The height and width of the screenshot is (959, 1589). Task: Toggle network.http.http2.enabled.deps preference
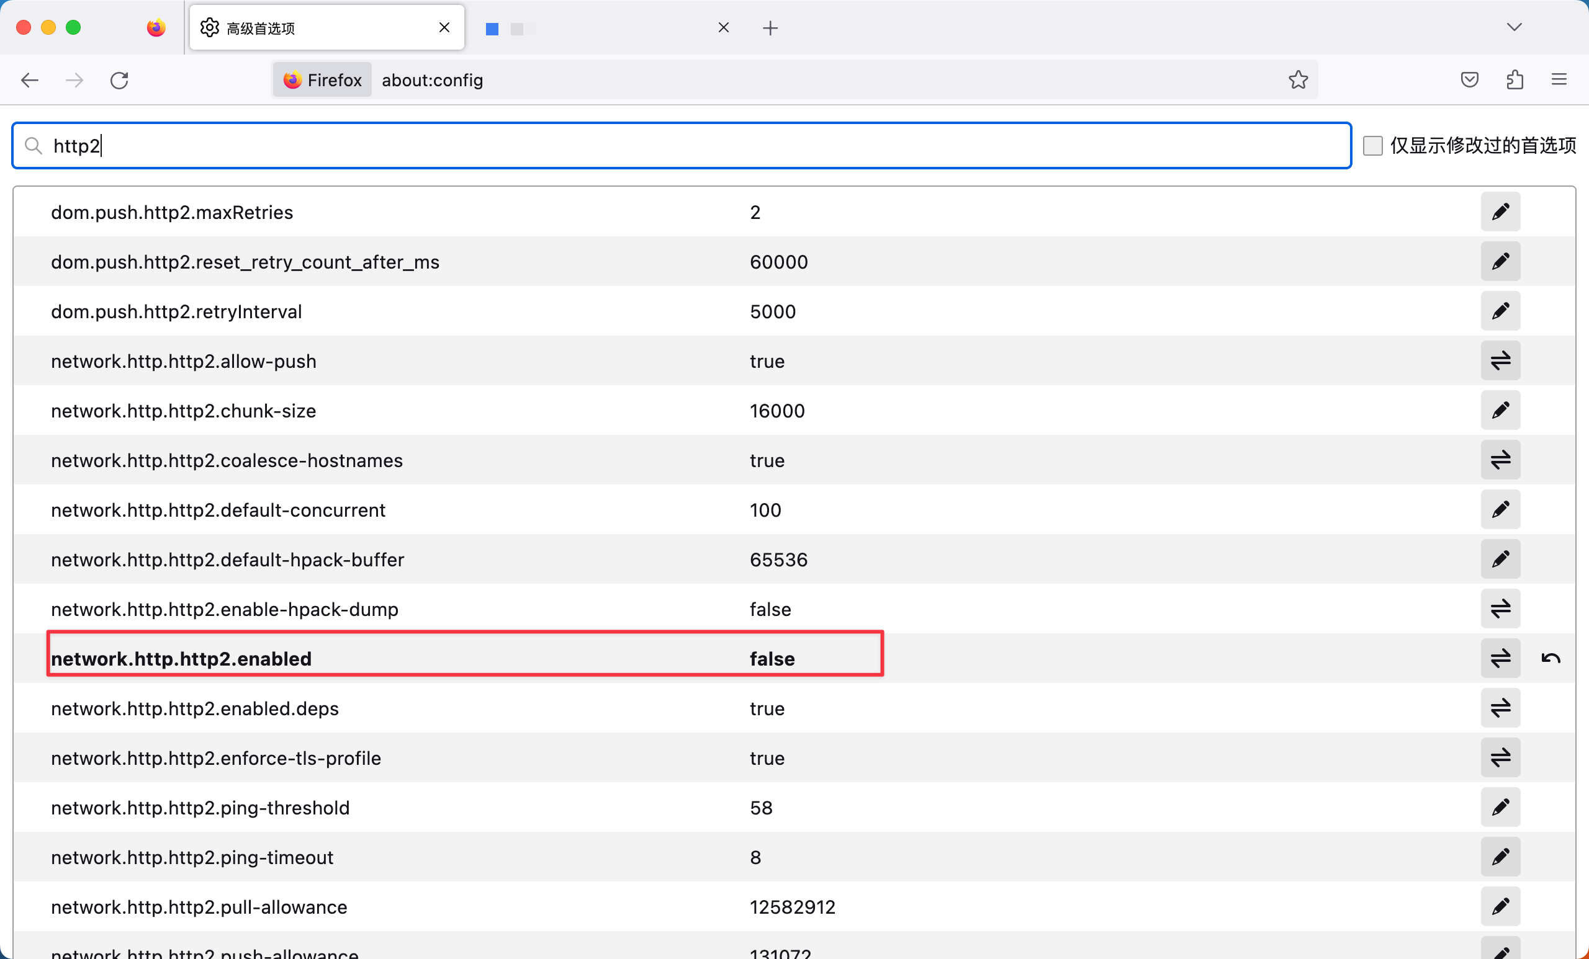(x=1500, y=708)
